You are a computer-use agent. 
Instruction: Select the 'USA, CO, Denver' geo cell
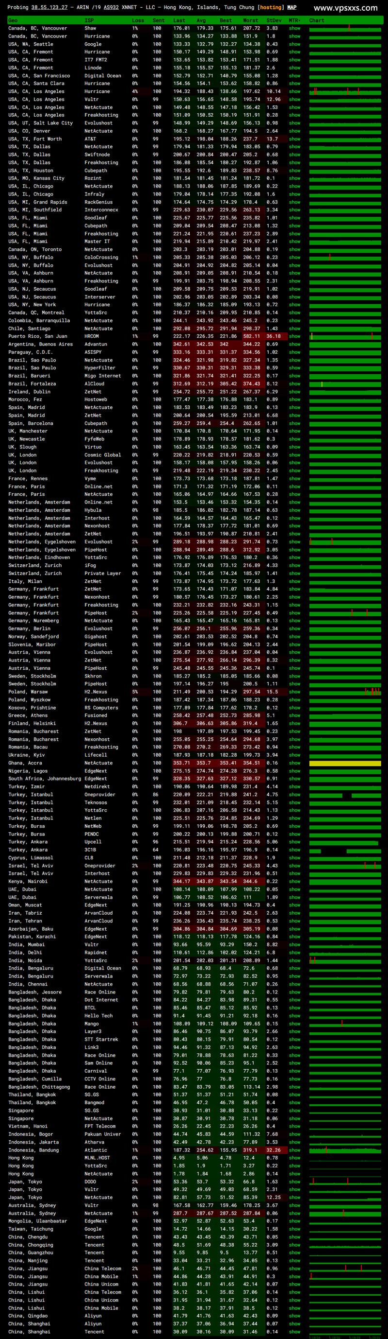(29, 131)
